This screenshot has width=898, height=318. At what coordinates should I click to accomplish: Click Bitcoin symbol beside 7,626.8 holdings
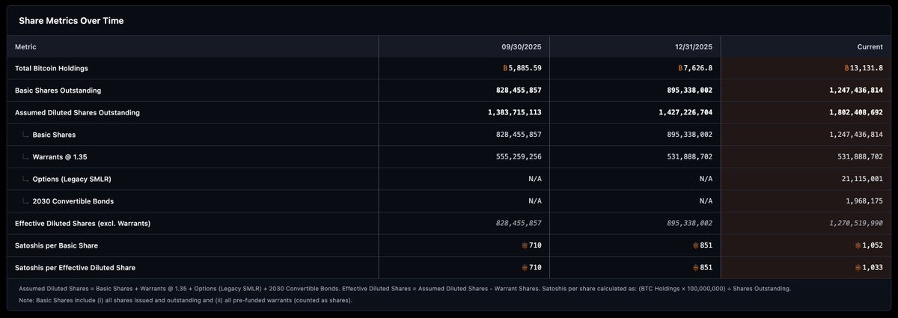(680, 68)
